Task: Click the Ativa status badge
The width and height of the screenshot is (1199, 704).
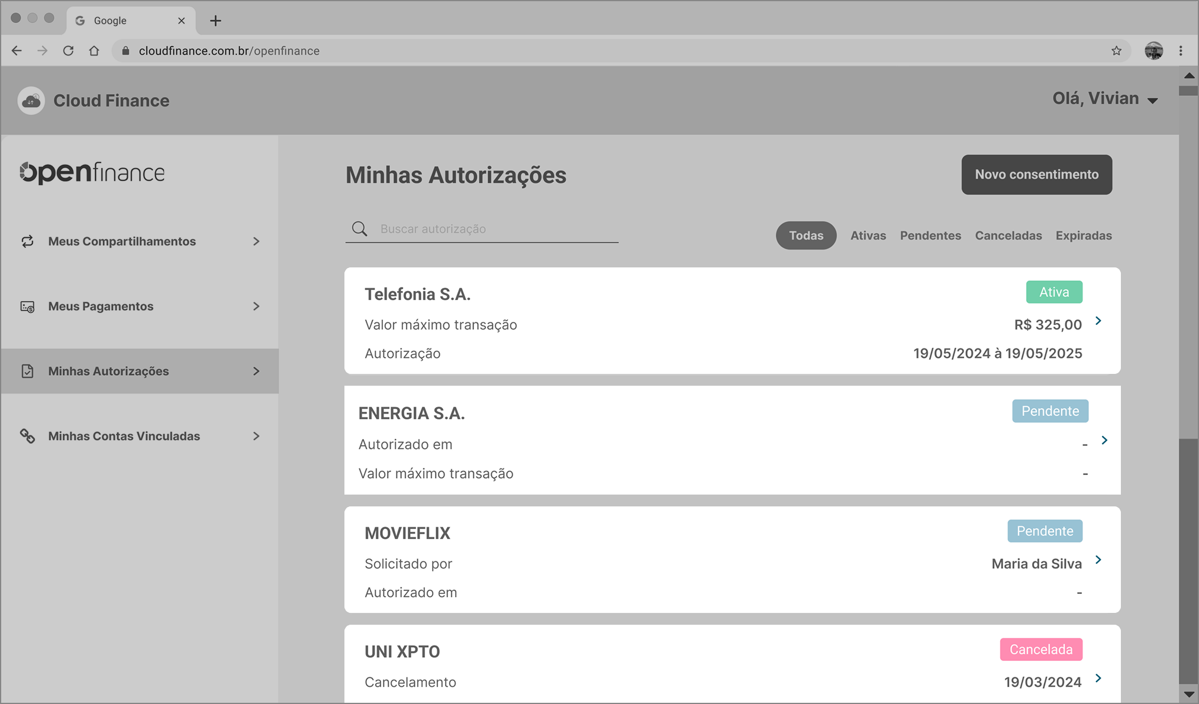Action: point(1054,292)
